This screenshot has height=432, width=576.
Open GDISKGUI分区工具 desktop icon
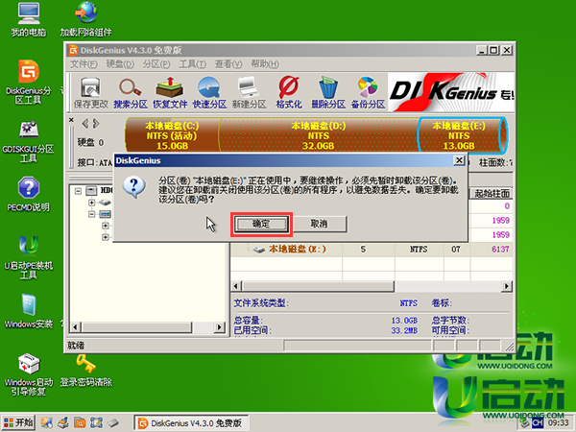tap(29, 141)
